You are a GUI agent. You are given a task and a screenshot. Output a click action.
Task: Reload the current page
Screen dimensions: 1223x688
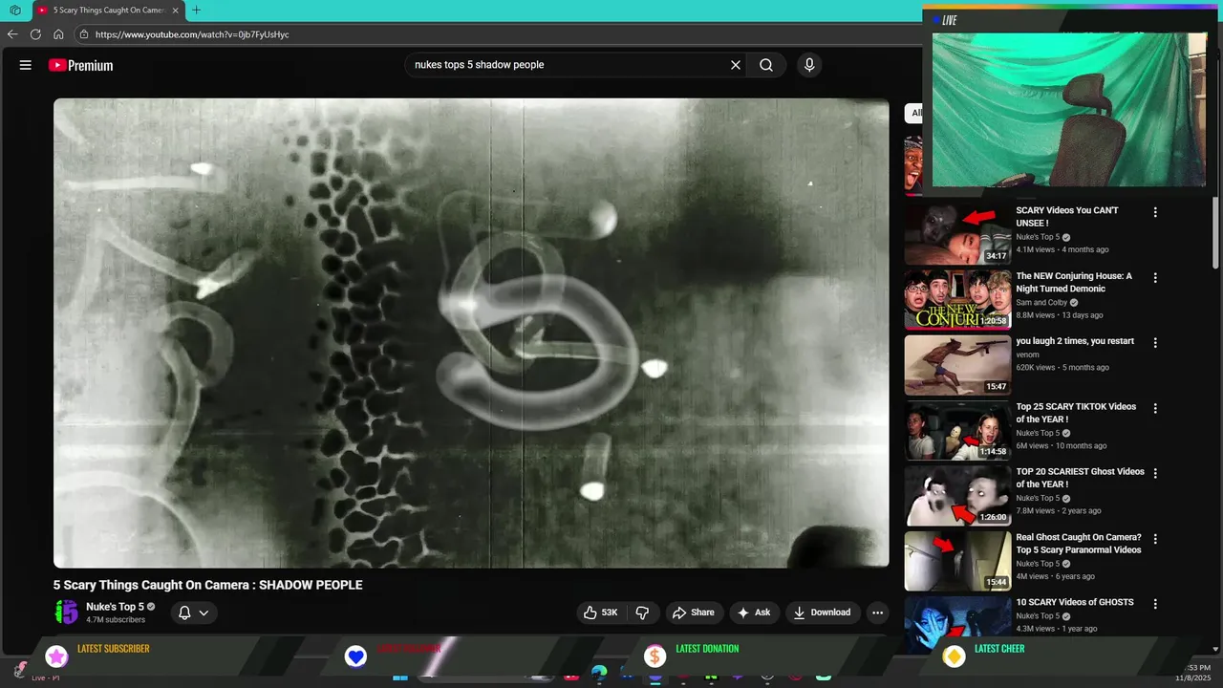(35, 34)
